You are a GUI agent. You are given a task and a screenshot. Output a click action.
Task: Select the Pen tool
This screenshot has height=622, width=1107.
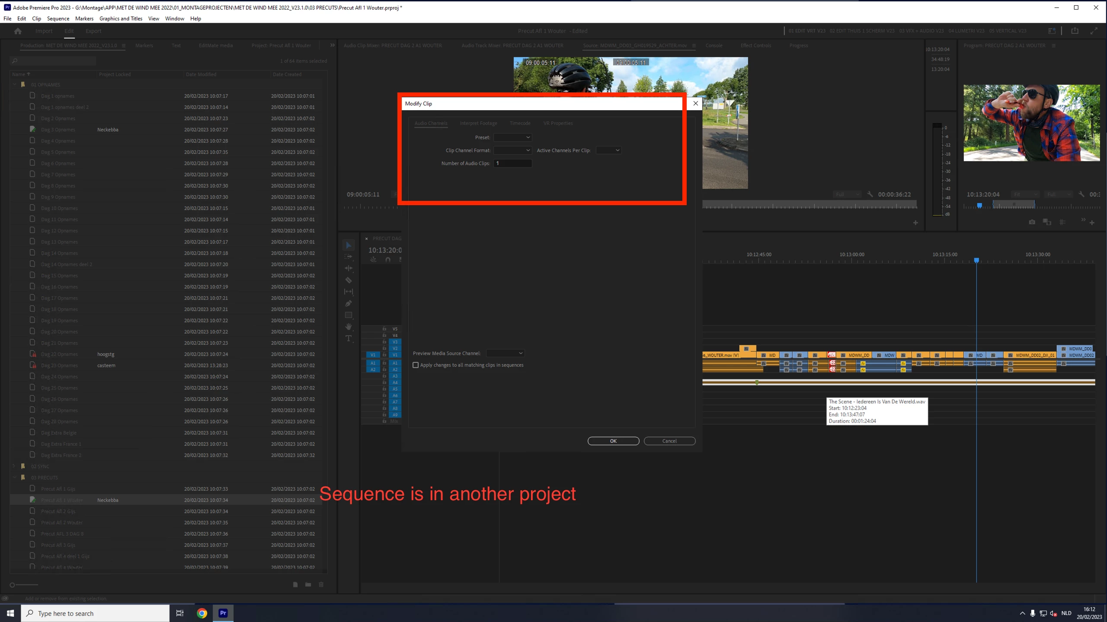[349, 303]
